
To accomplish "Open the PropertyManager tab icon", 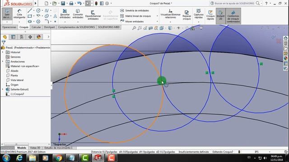I will 13,37.
